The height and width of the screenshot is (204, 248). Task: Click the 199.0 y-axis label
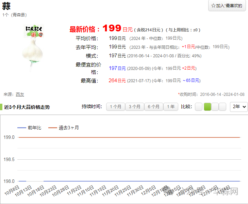click(9, 137)
